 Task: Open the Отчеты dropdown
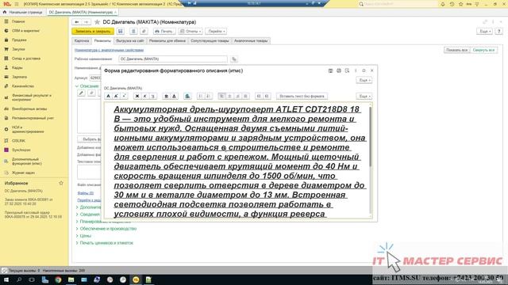pos(190,32)
